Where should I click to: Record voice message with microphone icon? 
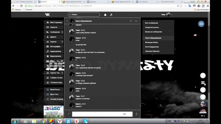(x=136, y=114)
